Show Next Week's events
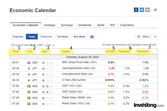 point(79,37)
